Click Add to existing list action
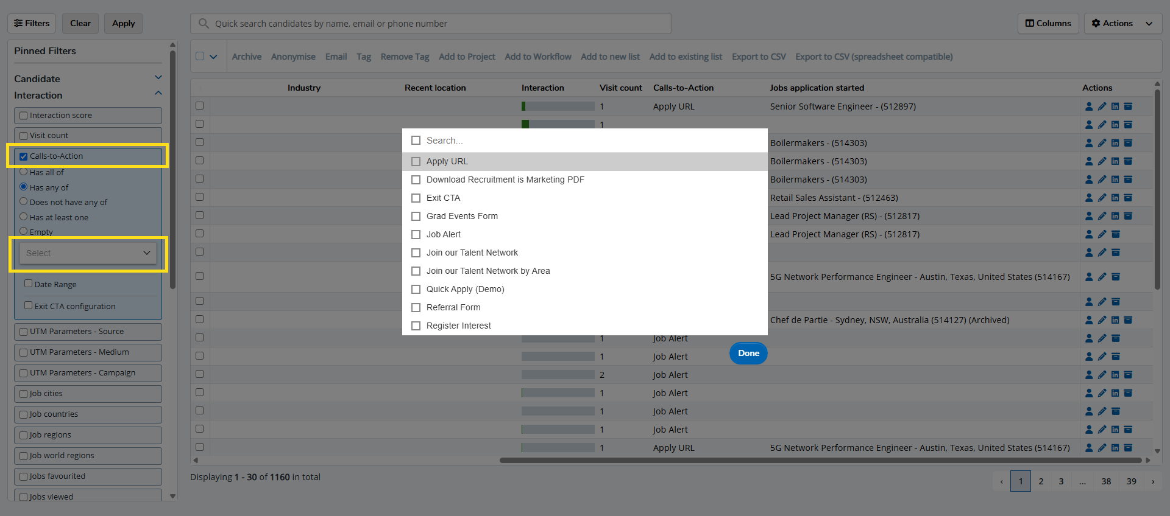The width and height of the screenshot is (1170, 516). click(x=686, y=57)
